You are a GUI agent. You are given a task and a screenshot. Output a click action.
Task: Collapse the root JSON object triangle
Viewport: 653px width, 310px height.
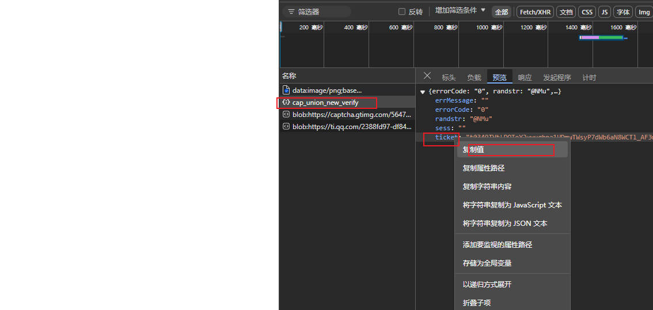click(423, 92)
